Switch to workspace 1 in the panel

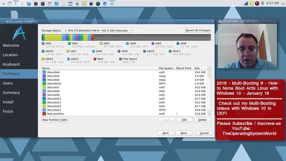(x=16, y=4)
